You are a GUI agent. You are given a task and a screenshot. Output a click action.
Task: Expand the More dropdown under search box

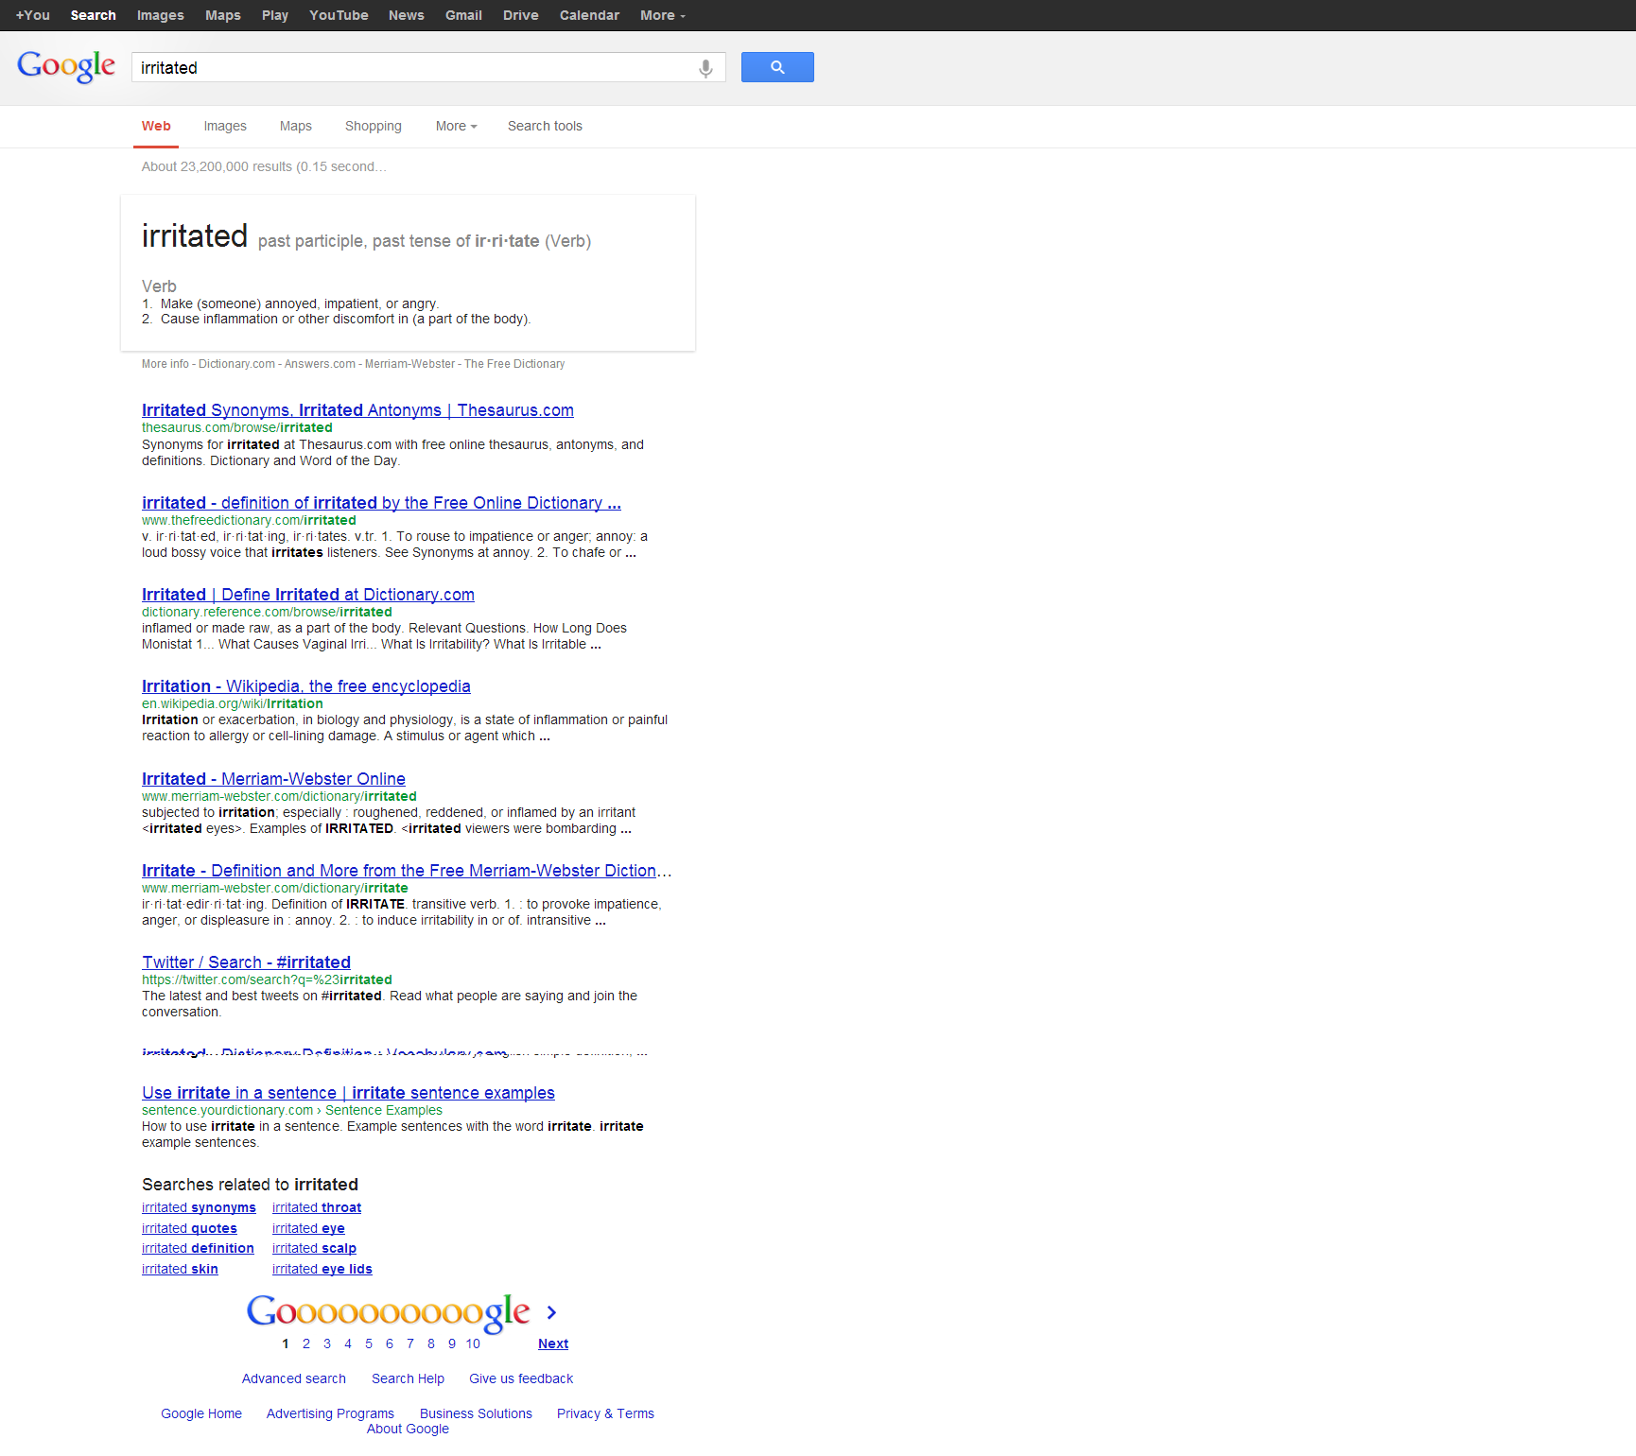456,126
